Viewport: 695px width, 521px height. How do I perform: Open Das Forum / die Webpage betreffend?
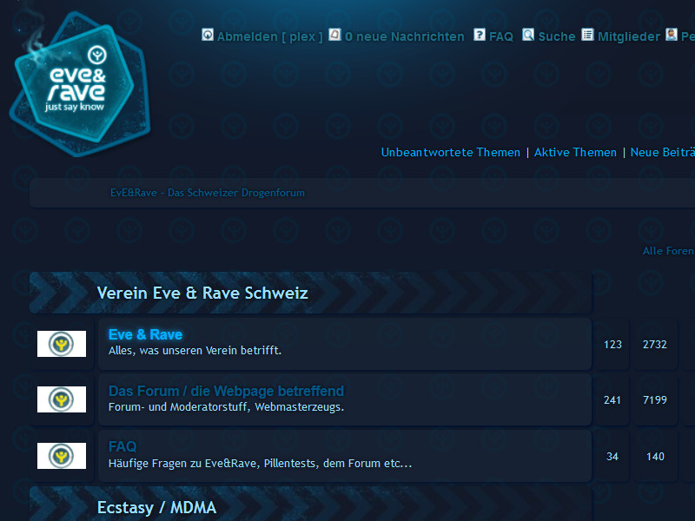(x=226, y=391)
